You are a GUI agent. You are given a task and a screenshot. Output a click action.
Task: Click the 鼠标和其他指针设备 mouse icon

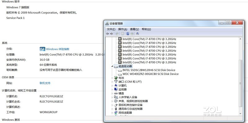116,105
